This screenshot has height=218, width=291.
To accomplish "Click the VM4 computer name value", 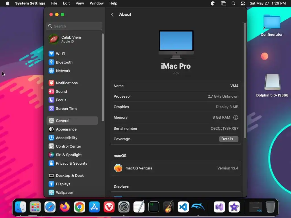I will coord(234,86).
